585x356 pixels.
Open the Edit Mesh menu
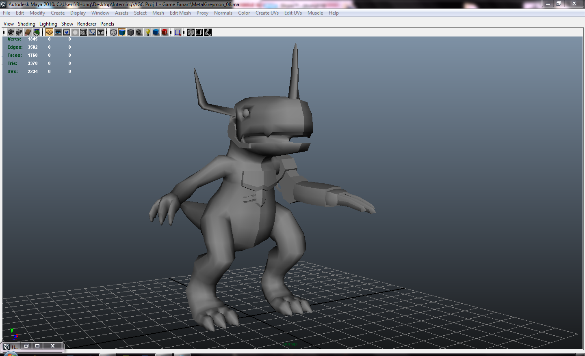pyautogui.click(x=180, y=13)
